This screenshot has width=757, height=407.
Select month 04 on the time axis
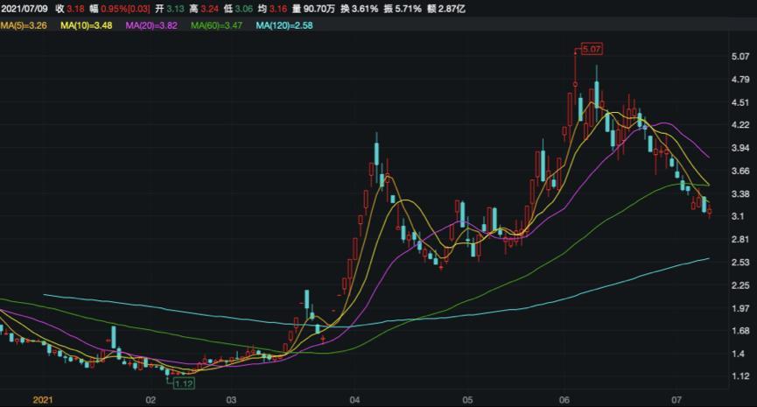[x=354, y=400]
